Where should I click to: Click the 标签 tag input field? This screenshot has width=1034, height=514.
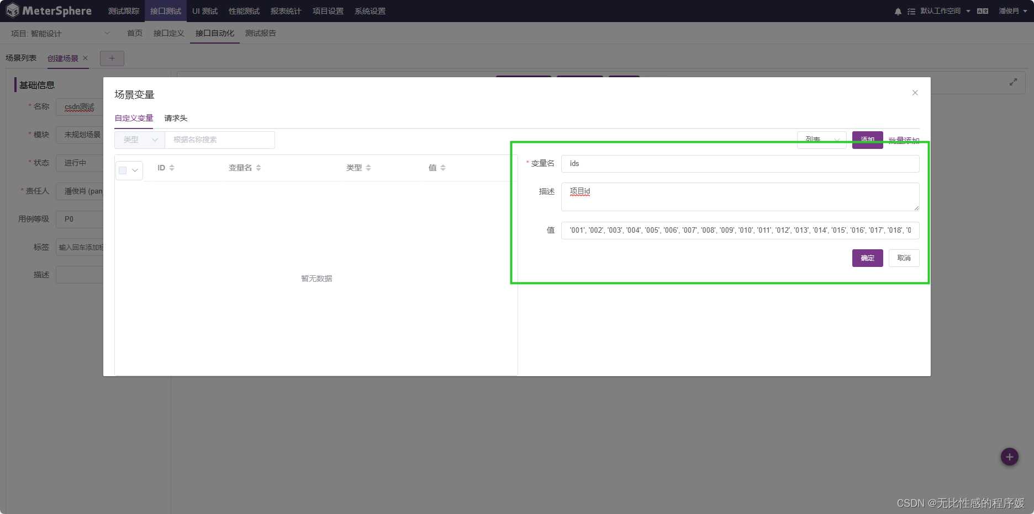(x=80, y=247)
